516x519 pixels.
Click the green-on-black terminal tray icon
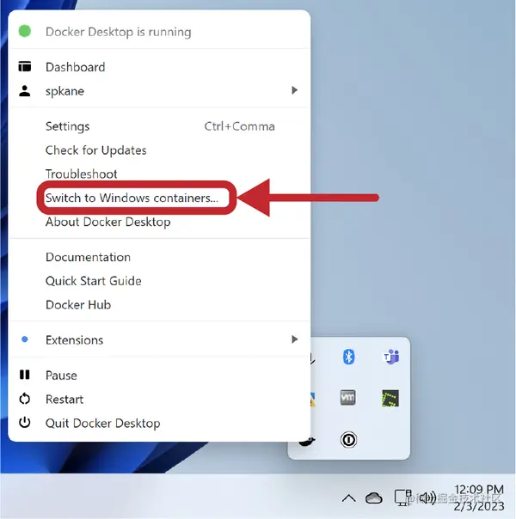point(390,398)
